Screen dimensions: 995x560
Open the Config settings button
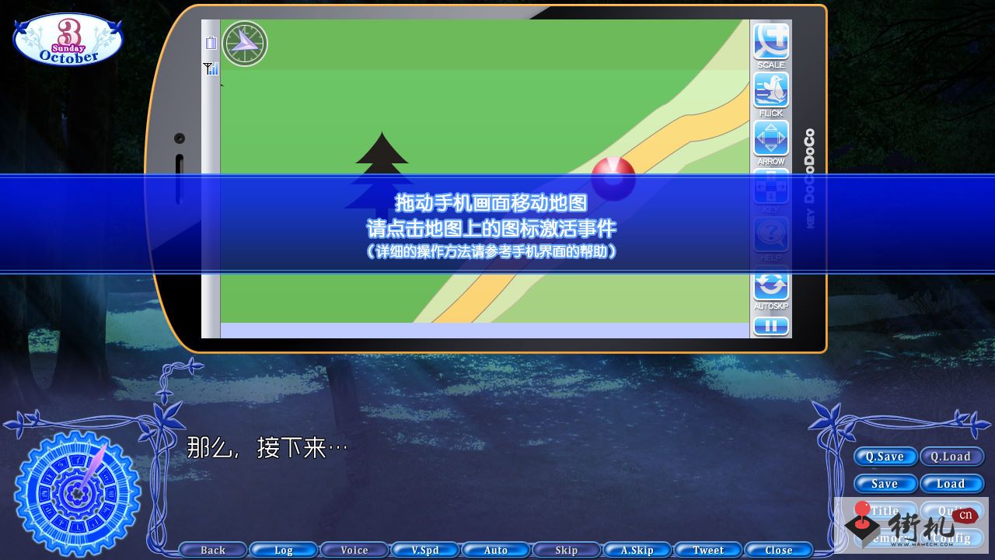click(951, 538)
